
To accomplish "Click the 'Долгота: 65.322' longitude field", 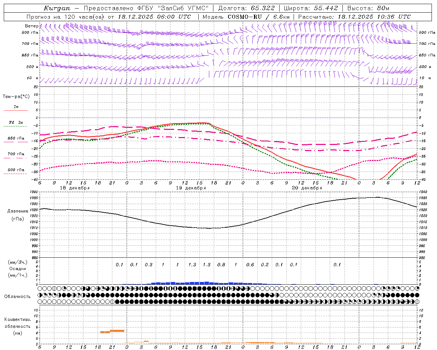I will (x=246, y=8).
